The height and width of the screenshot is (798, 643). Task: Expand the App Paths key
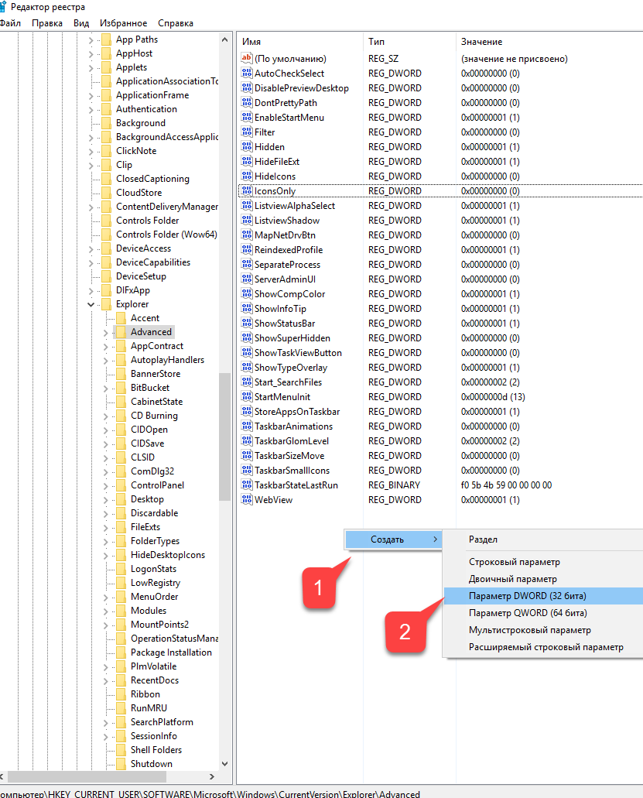pos(91,39)
